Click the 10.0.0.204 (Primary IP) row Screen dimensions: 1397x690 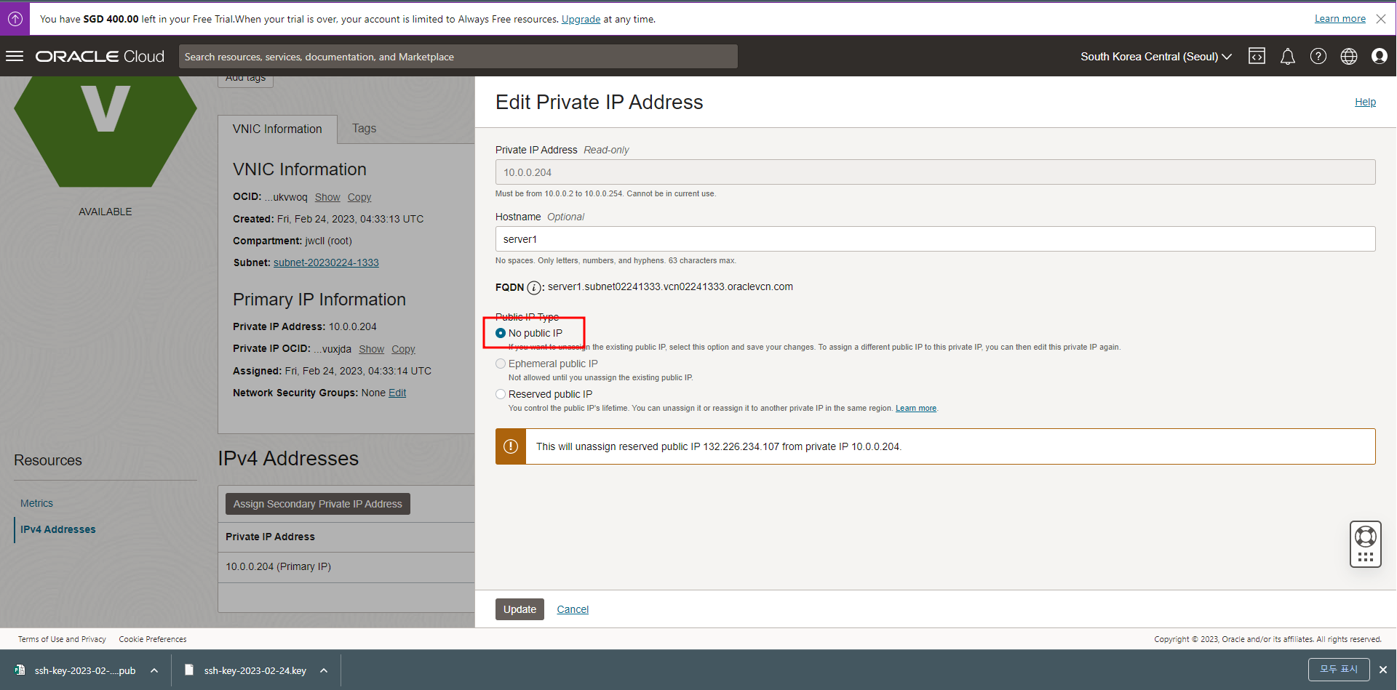click(346, 566)
